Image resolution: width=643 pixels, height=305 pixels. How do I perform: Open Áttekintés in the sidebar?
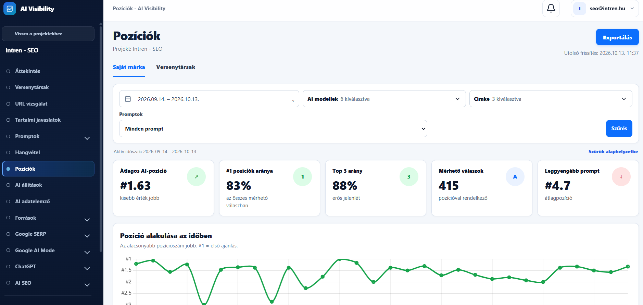48,71
